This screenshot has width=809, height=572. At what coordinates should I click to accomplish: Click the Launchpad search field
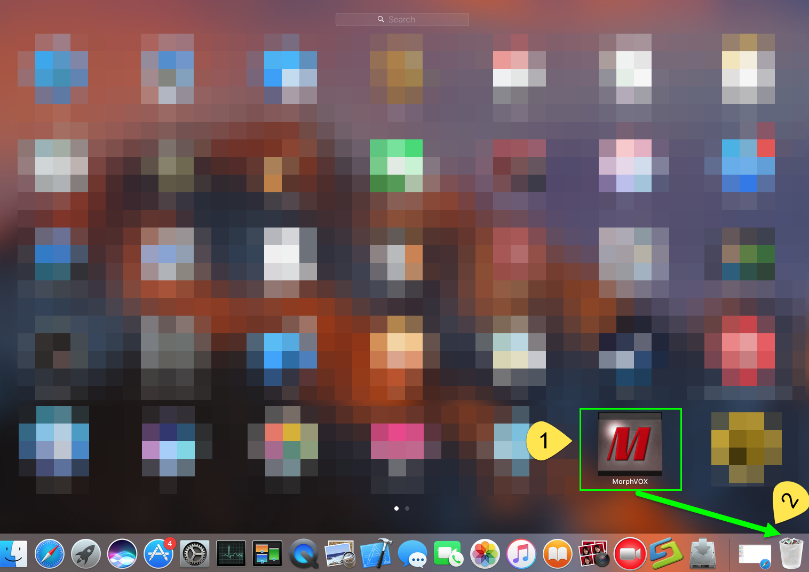tap(402, 19)
